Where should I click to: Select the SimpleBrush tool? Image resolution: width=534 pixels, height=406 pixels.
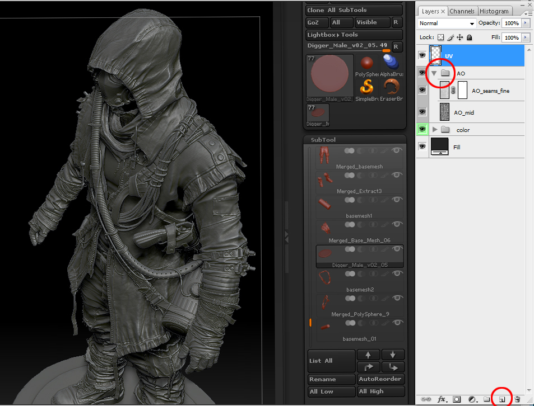tap(367, 91)
